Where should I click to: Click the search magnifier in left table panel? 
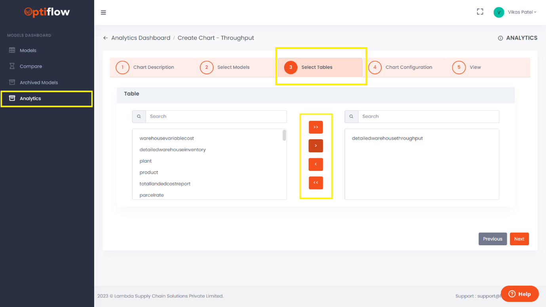(139, 116)
